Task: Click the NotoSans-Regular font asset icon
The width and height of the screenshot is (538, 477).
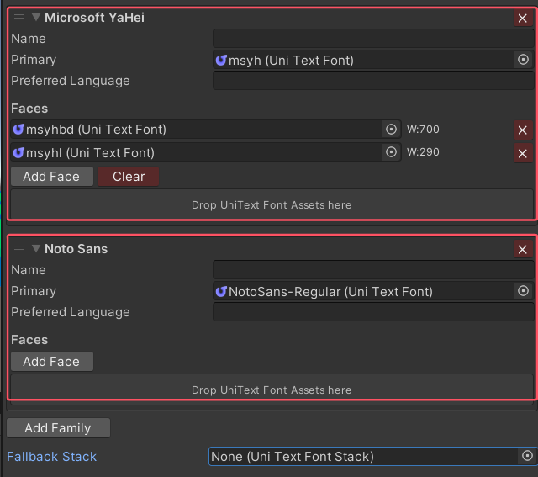Action: coord(221,291)
